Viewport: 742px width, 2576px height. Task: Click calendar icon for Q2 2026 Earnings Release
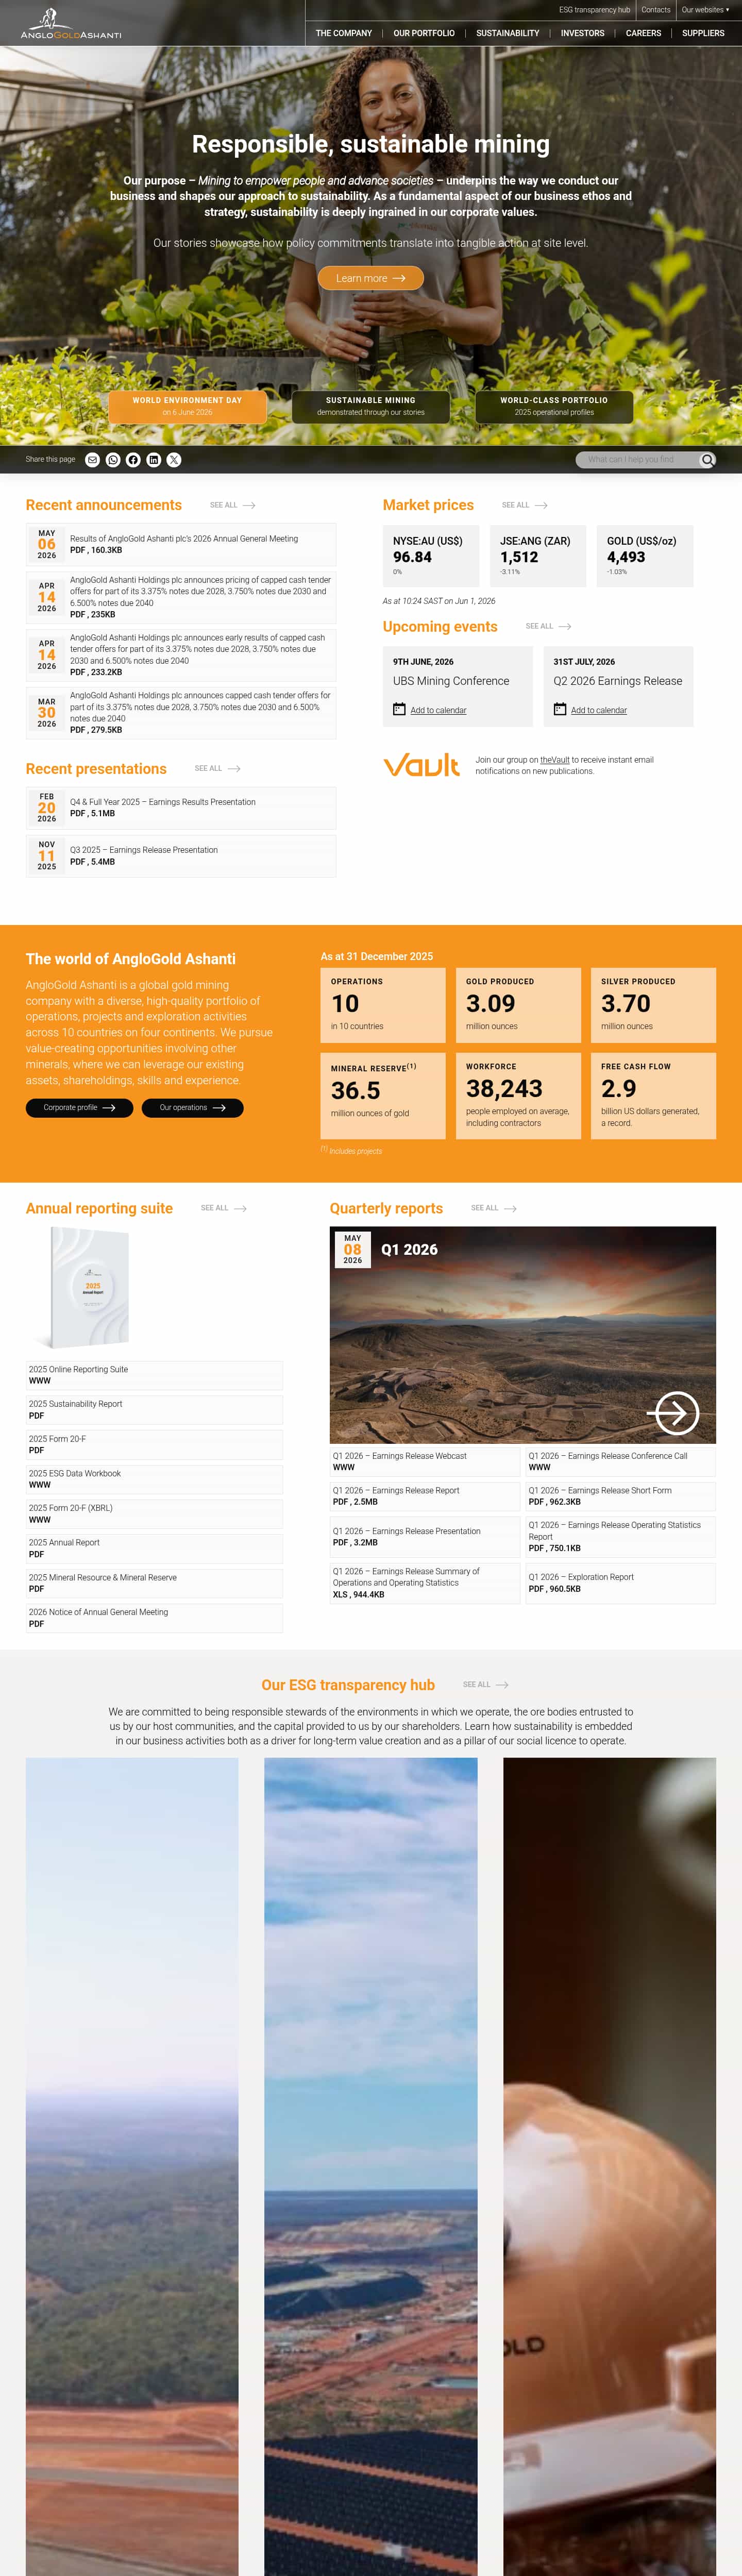tap(560, 709)
